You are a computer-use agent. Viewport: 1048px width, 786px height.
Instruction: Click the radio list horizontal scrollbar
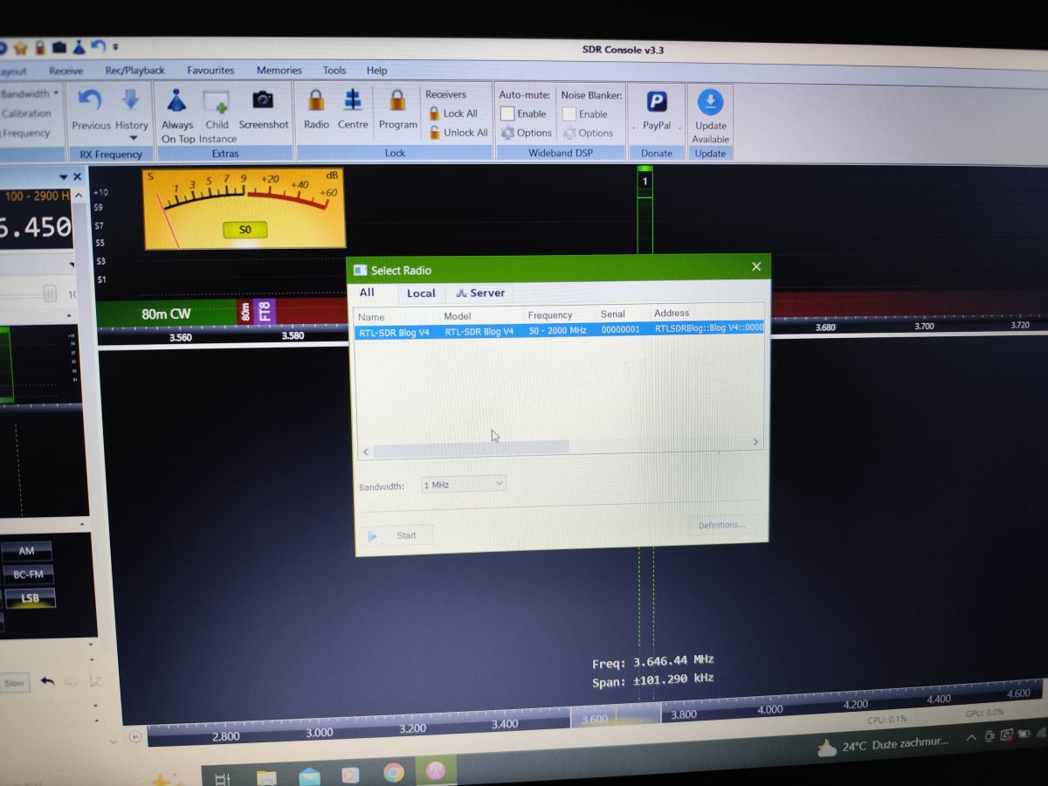click(472, 447)
